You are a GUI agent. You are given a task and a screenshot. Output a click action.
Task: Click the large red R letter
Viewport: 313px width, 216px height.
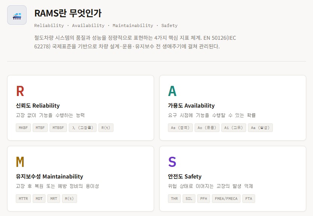point(20,91)
